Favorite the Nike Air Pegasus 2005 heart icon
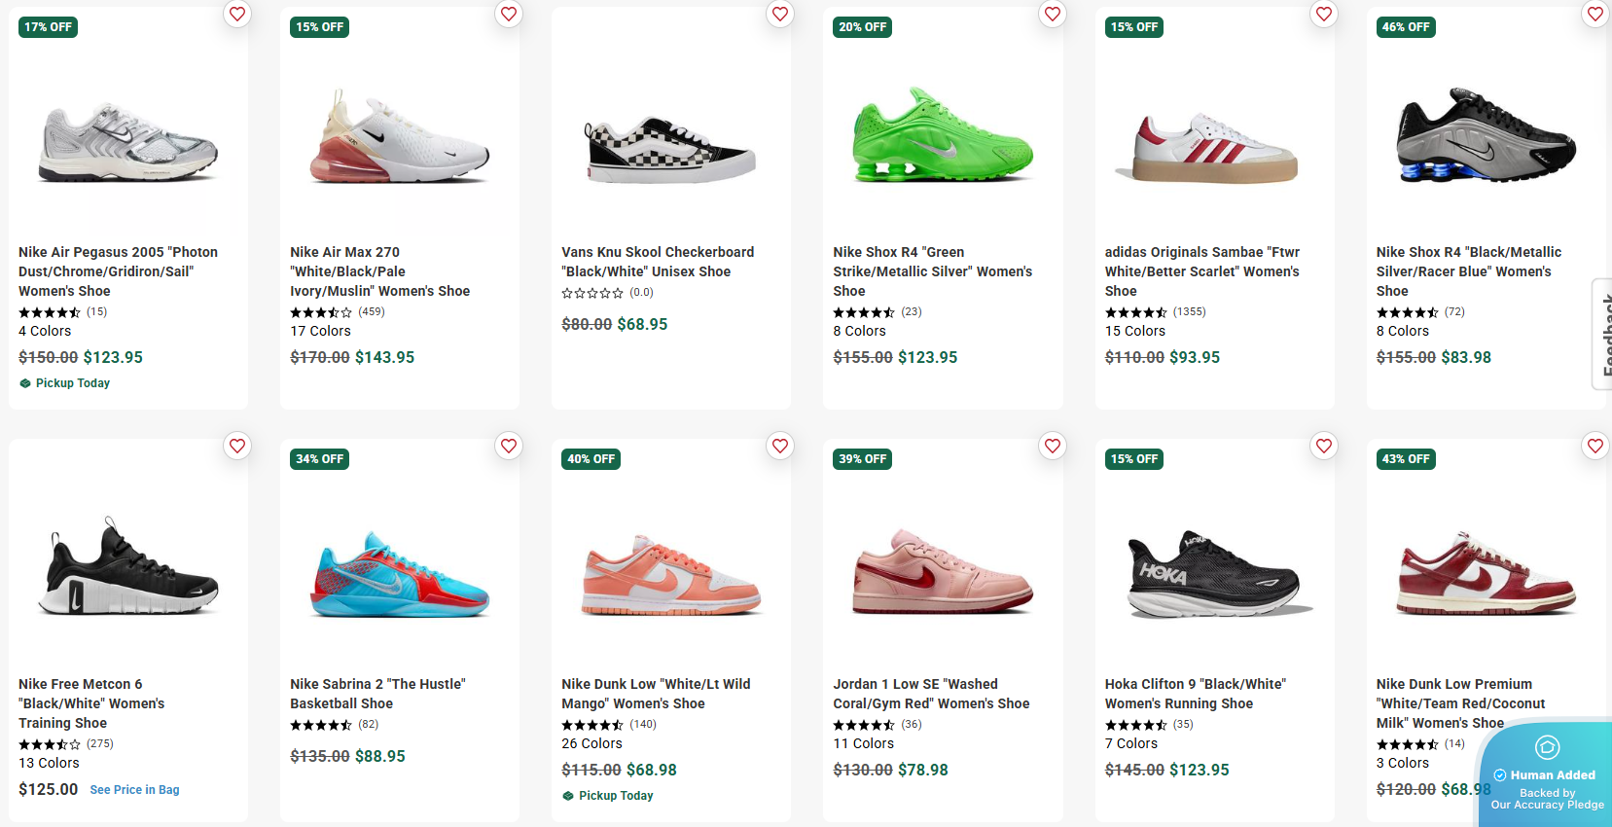This screenshot has width=1612, height=827. coord(236,14)
